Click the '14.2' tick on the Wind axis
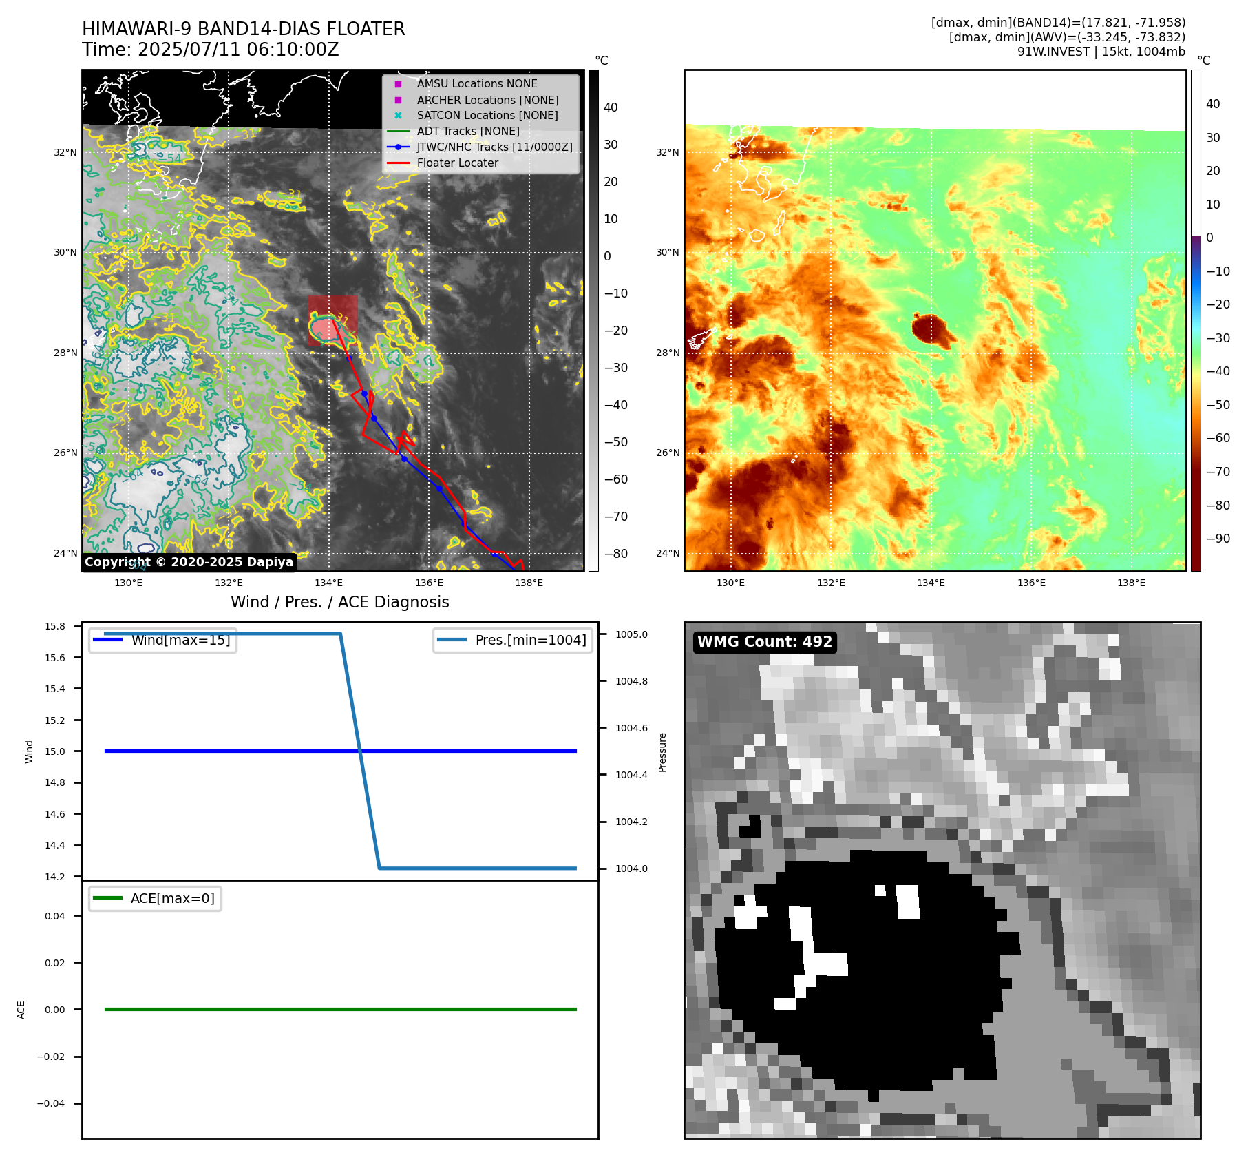The width and height of the screenshot is (1248, 1164). coord(55,877)
